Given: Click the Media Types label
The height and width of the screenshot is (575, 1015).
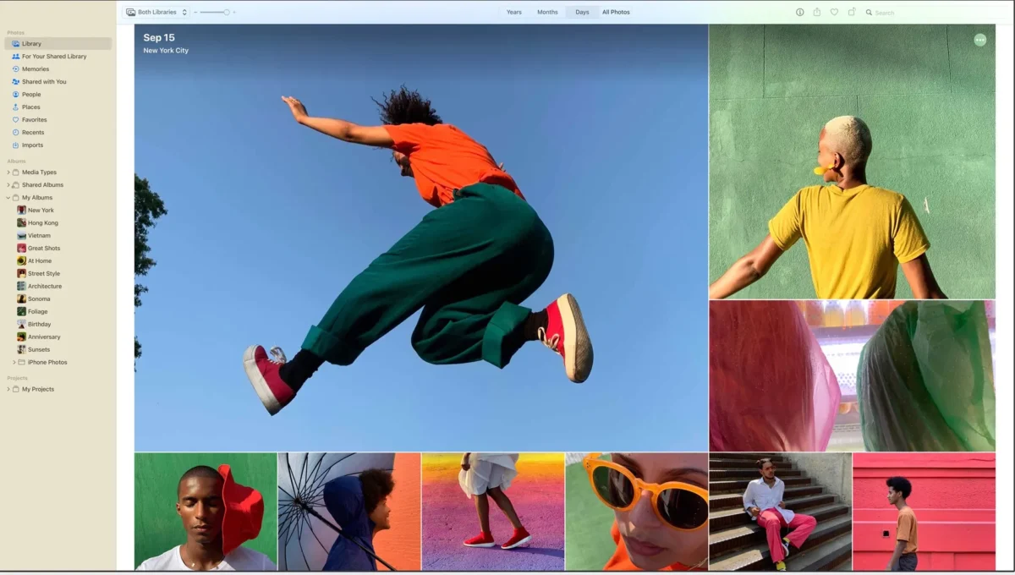Looking at the screenshot, I should 39,172.
